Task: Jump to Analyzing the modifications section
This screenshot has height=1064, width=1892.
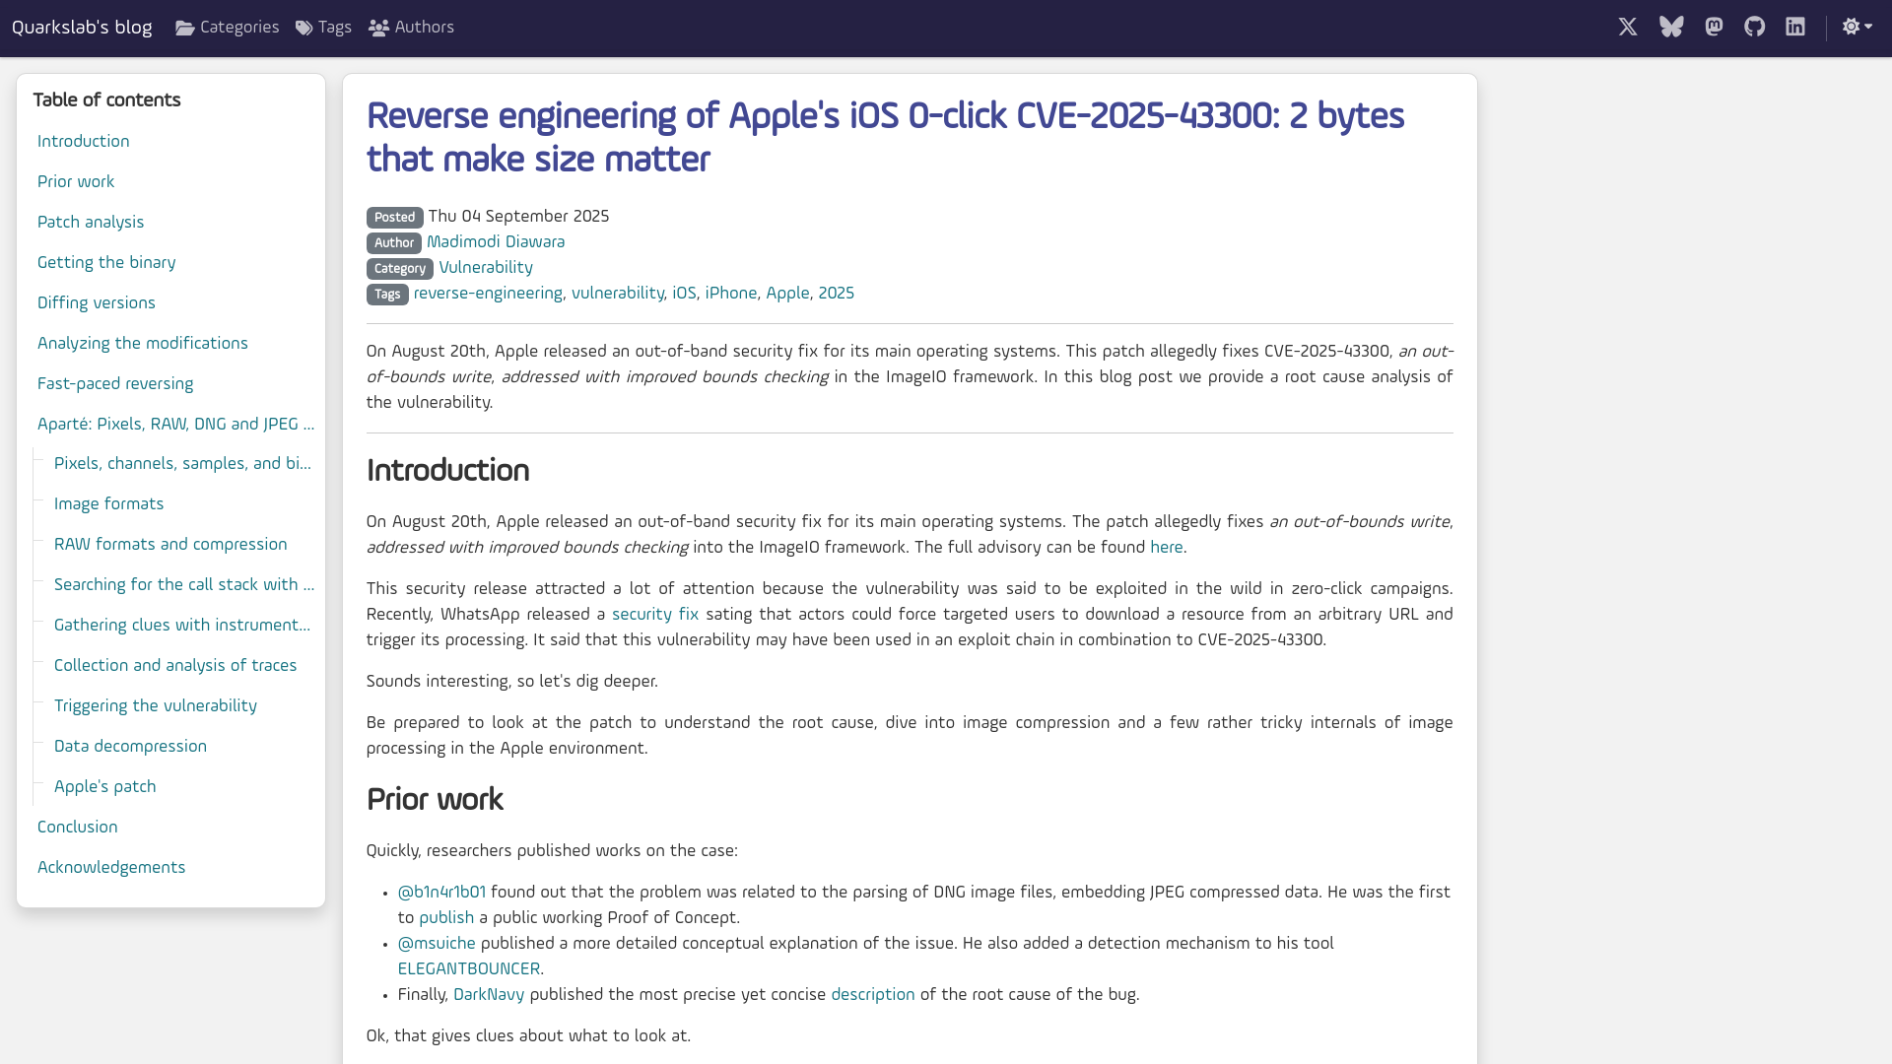Action: tap(143, 344)
